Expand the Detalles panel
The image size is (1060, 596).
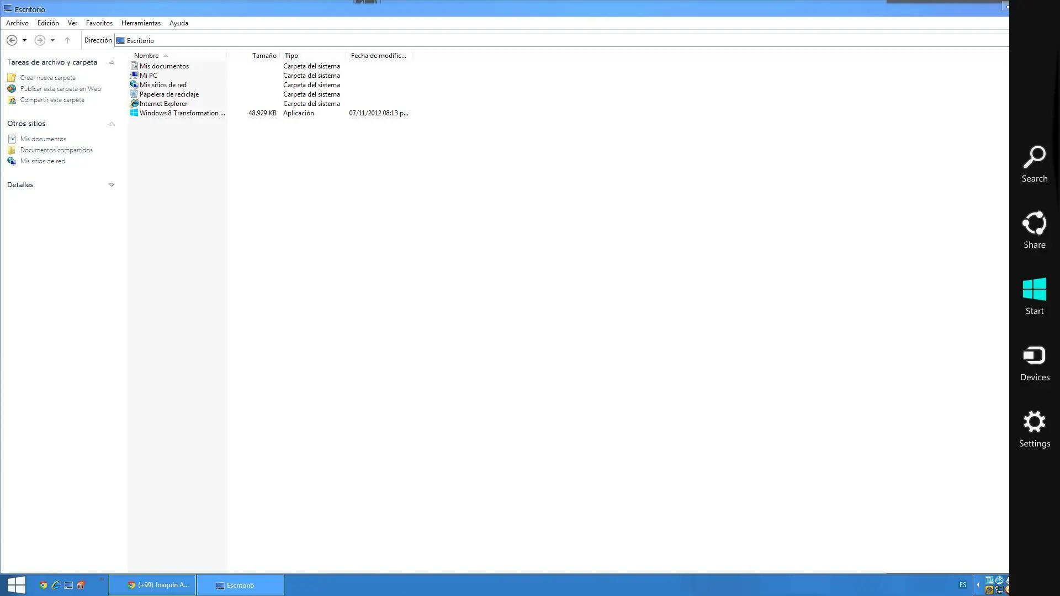(x=112, y=185)
